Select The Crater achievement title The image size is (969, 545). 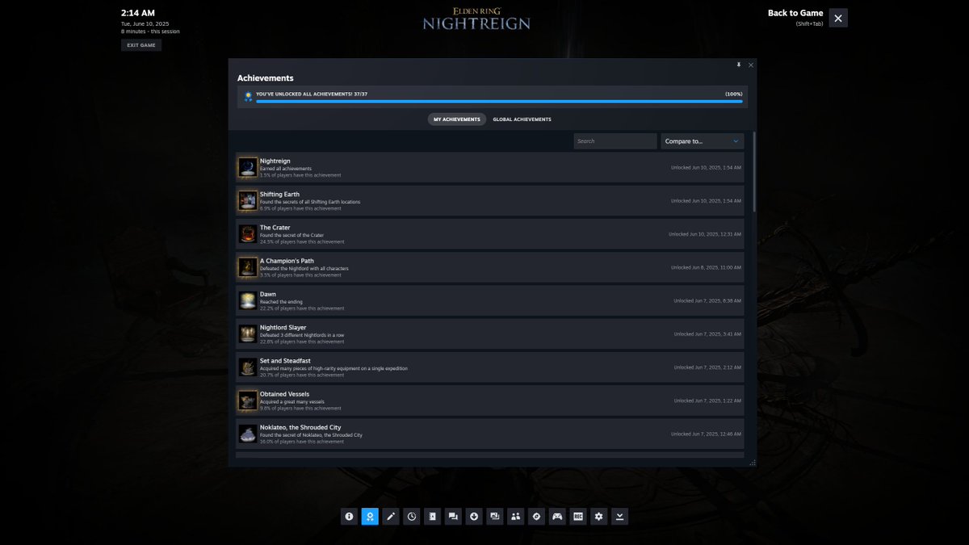pyautogui.click(x=275, y=228)
